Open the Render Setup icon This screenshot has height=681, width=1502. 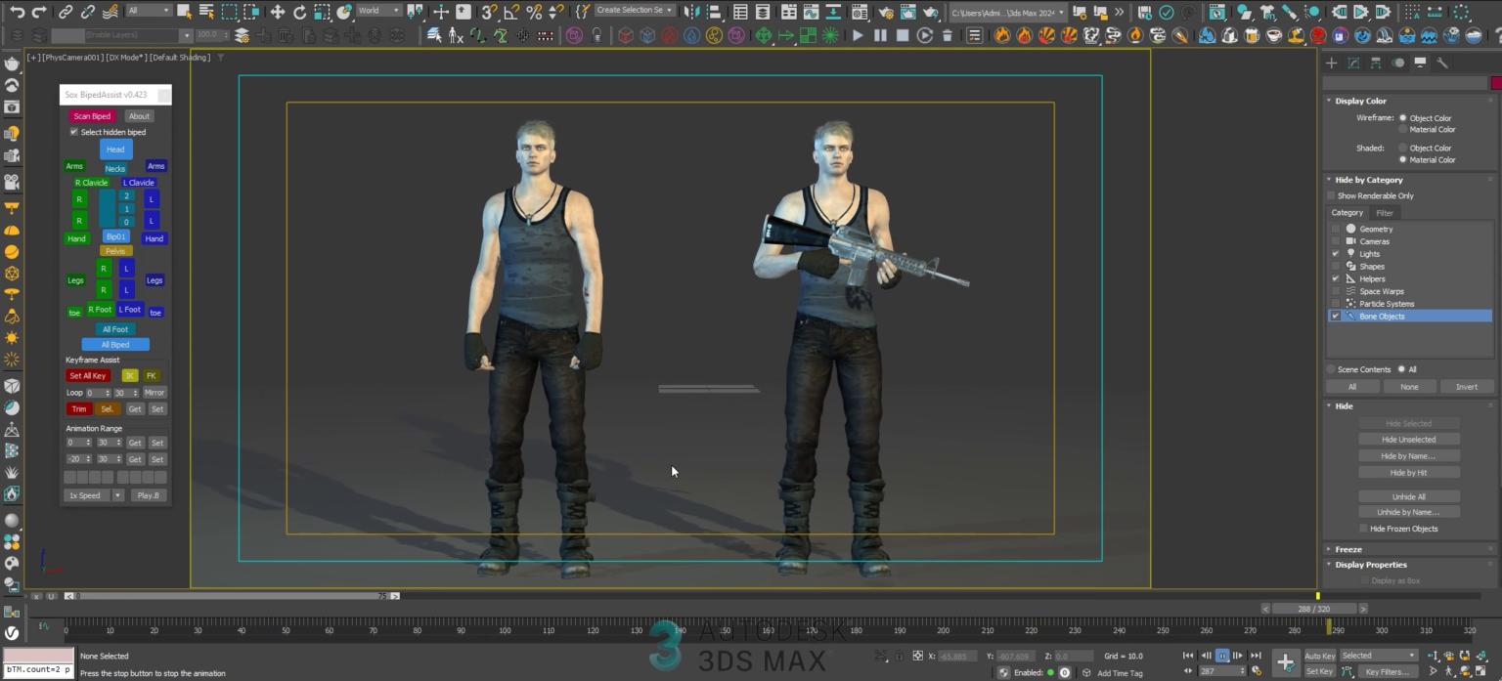pyautogui.click(x=887, y=12)
